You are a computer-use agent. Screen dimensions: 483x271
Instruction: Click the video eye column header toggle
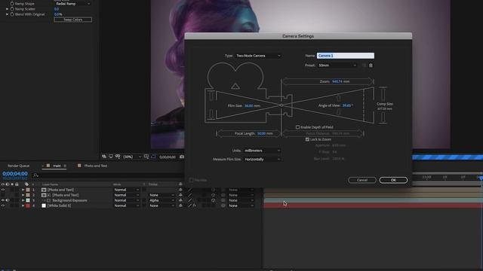(3, 184)
